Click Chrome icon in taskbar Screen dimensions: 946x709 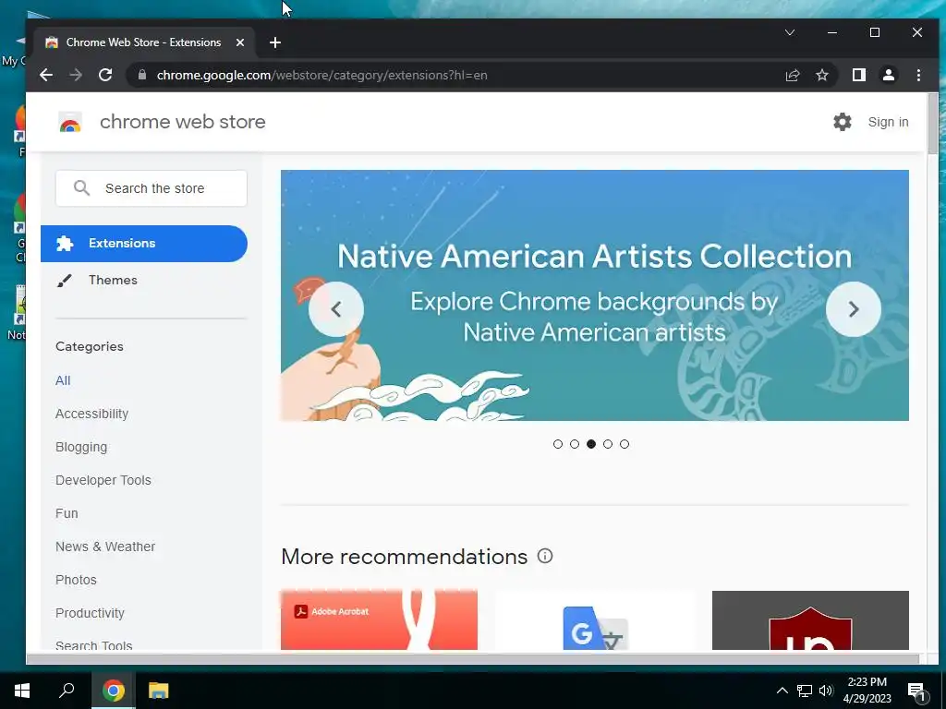click(x=114, y=691)
